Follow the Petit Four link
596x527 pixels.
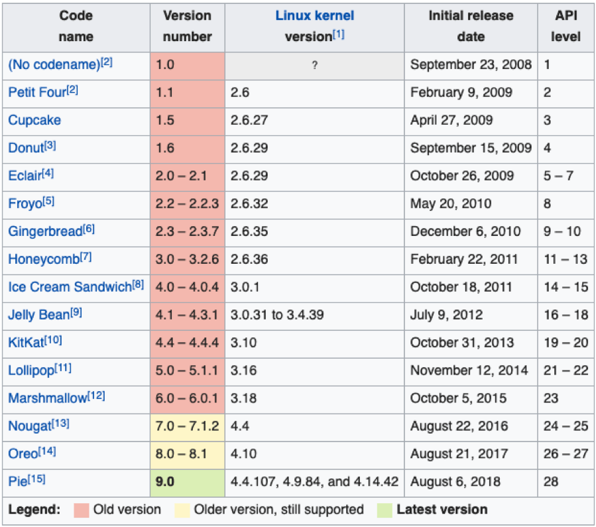(x=37, y=92)
